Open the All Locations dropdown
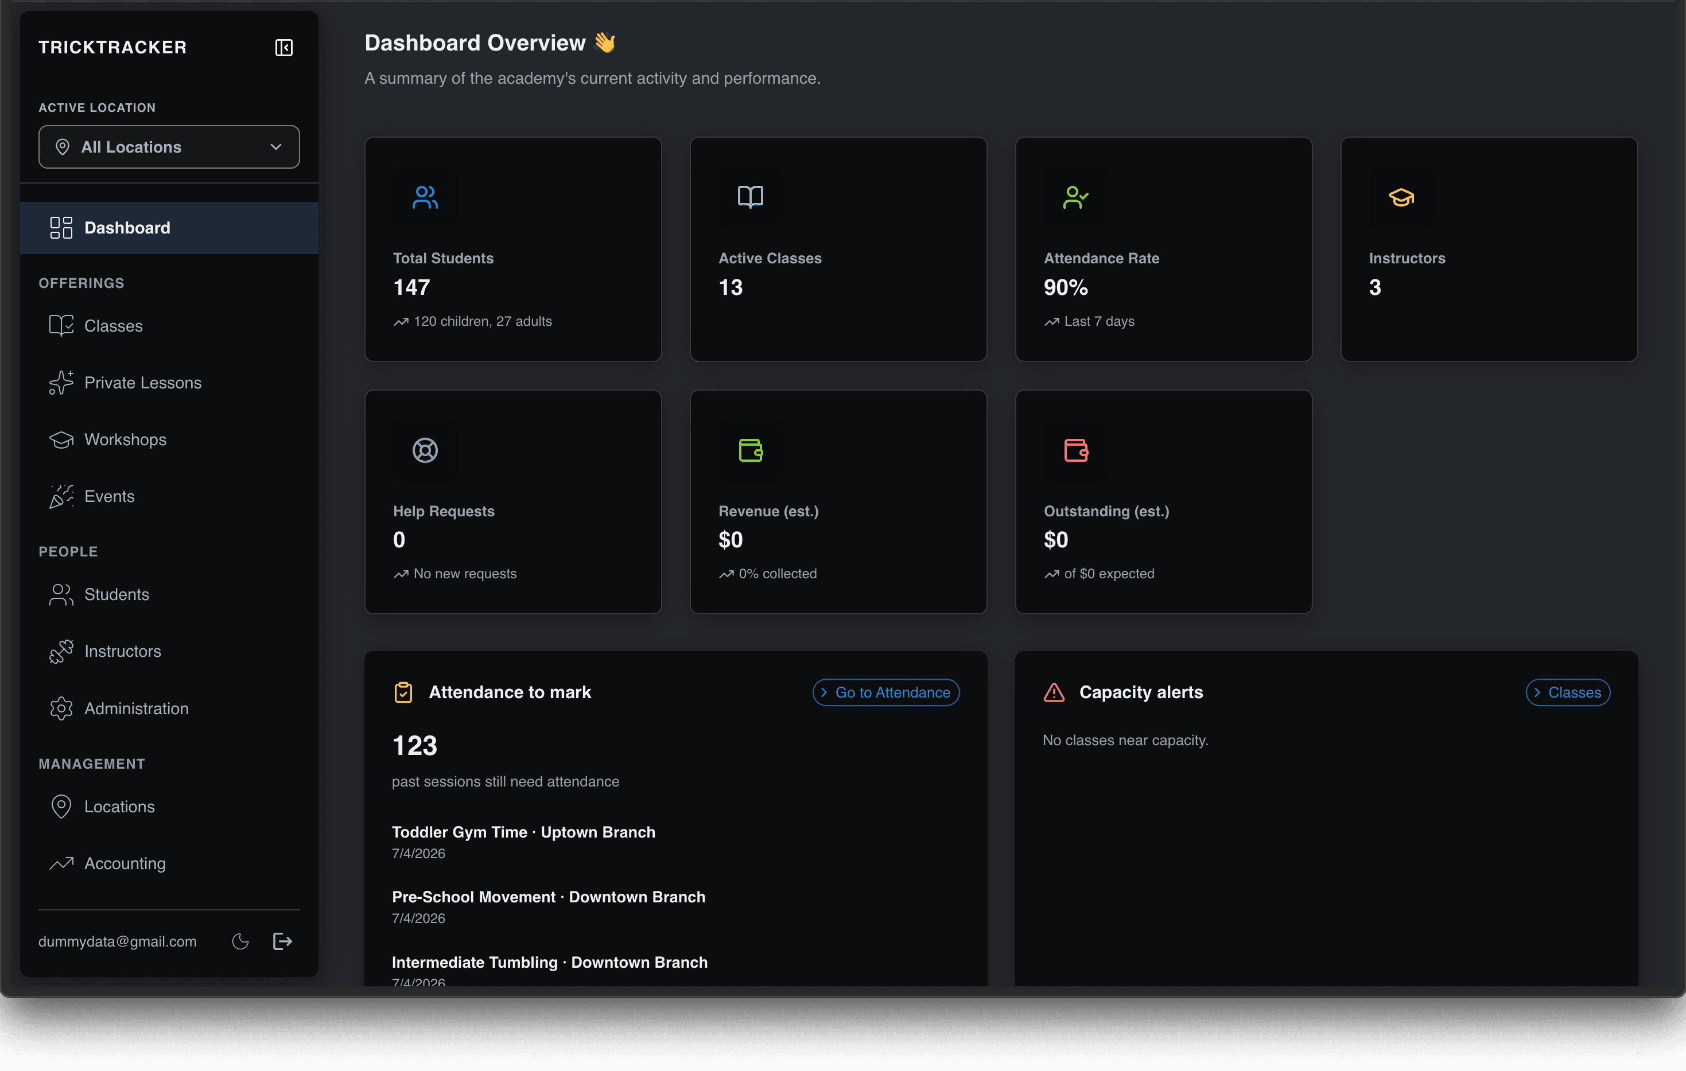Image resolution: width=1686 pixels, height=1071 pixels. [169, 147]
